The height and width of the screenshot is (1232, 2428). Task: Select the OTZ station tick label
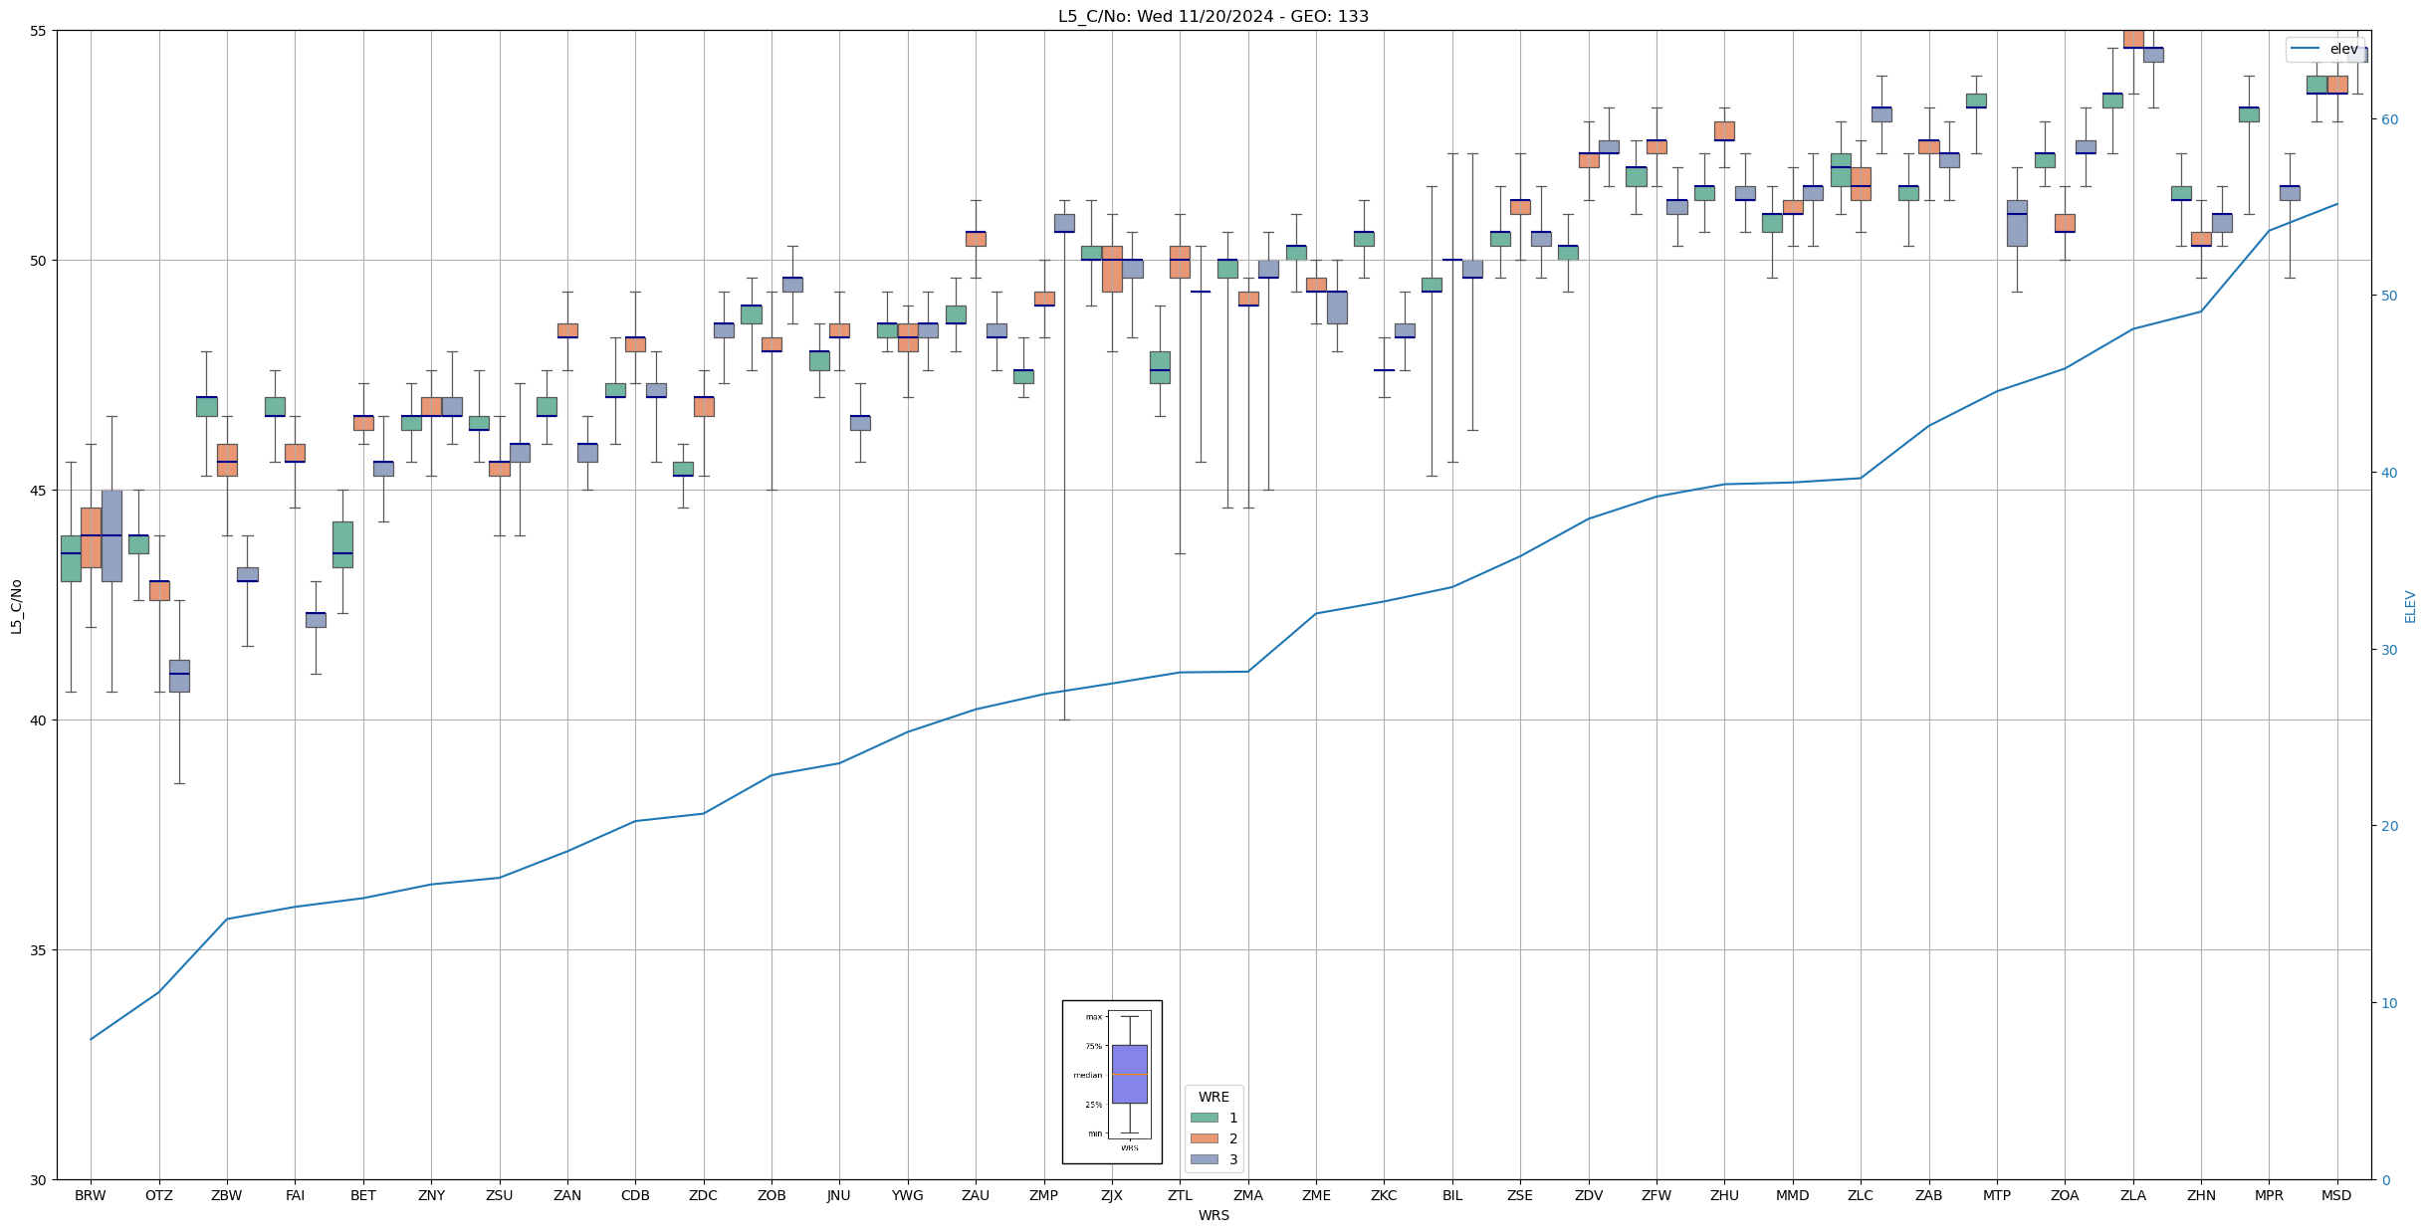(158, 1195)
